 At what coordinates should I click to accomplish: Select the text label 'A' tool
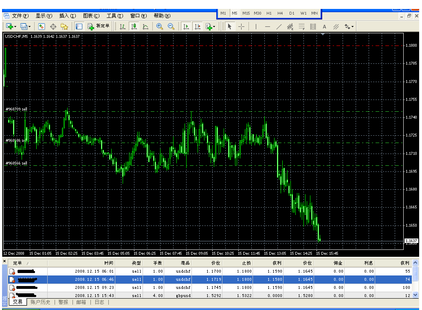[x=324, y=26]
